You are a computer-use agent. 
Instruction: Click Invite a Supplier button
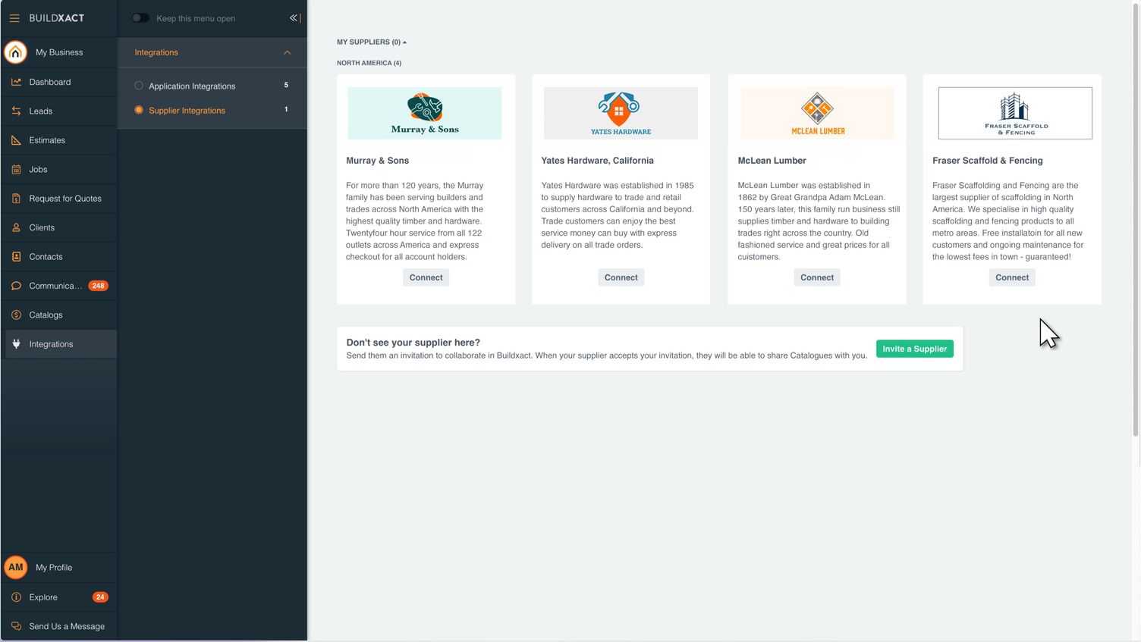tap(915, 349)
